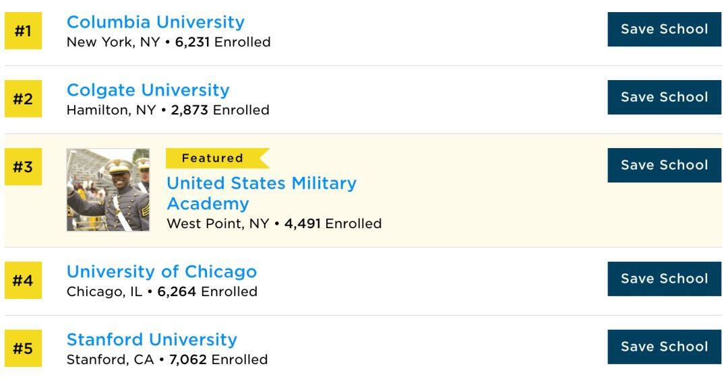Click the #4 rank badge

coord(23,280)
